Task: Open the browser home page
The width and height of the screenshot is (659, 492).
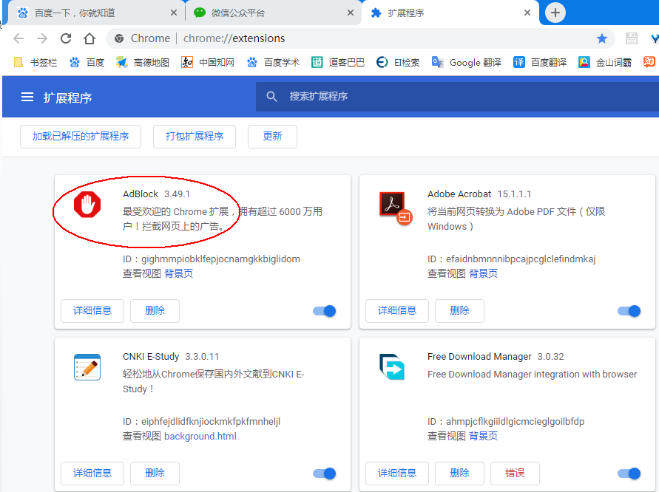Action: [x=89, y=38]
